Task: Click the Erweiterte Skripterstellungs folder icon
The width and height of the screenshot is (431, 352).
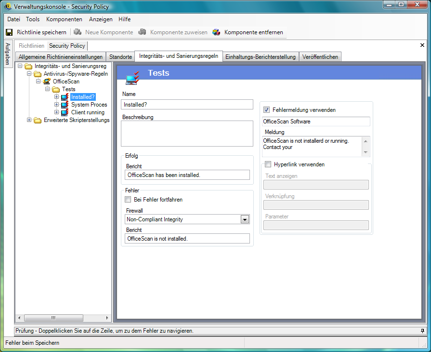Action: point(38,120)
